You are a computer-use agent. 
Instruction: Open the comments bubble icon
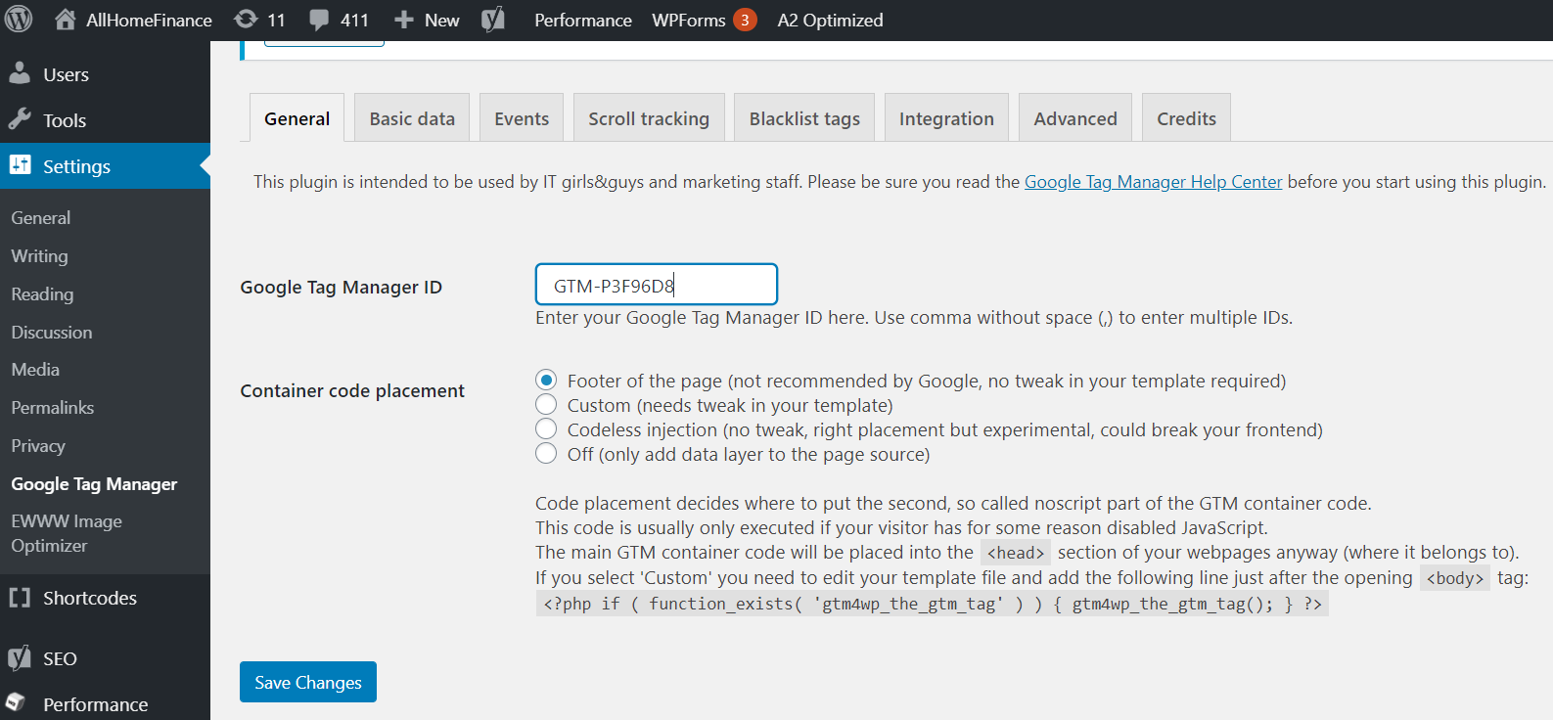coord(319,20)
